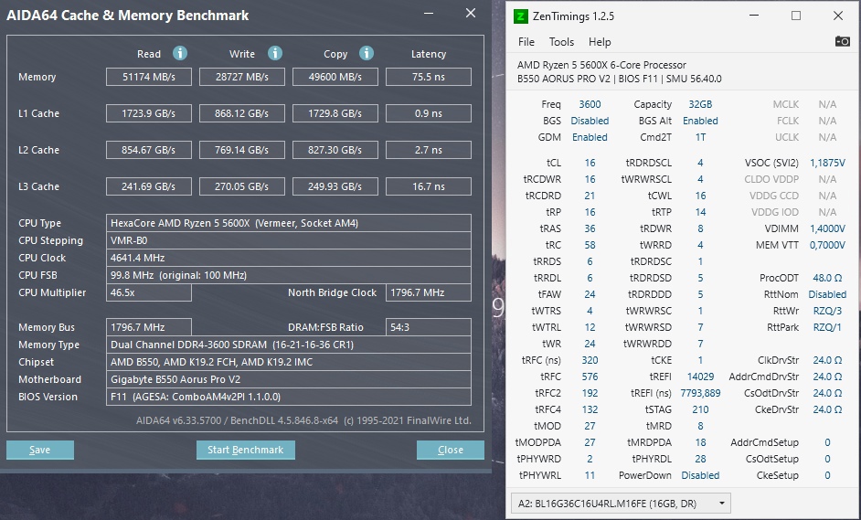Click the DRAM:FSB Ratio value 54:3

(429, 327)
